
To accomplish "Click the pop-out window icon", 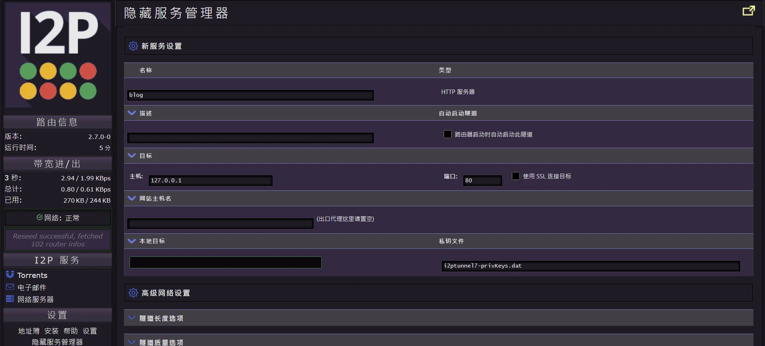I will [x=748, y=11].
